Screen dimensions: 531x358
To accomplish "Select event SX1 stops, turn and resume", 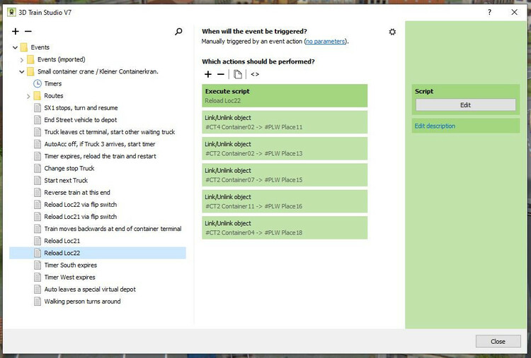I will (x=81, y=108).
